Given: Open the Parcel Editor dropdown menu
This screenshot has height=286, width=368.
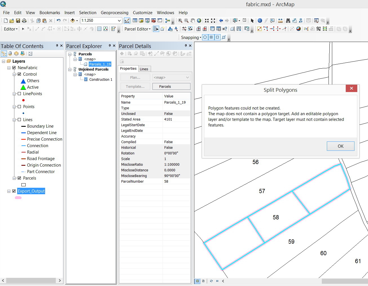Looking at the screenshot, I should [x=138, y=29].
